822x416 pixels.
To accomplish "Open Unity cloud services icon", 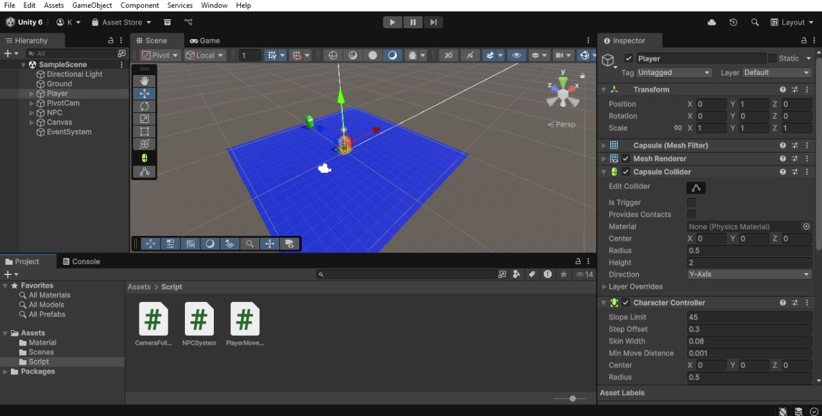I will pyautogui.click(x=712, y=22).
